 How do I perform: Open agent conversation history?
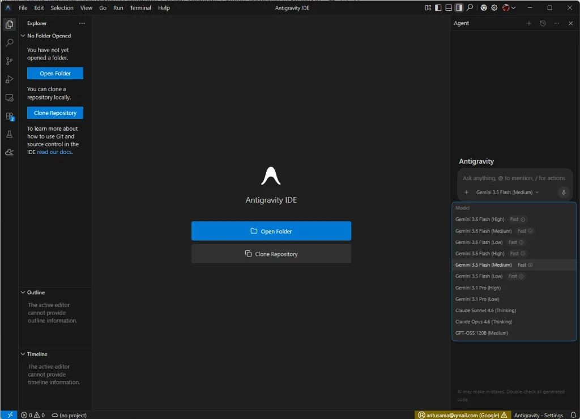click(x=543, y=23)
